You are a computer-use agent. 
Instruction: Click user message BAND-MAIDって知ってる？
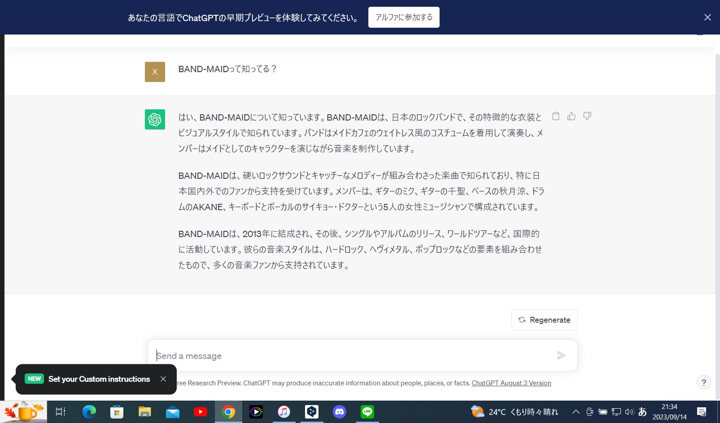(x=227, y=69)
